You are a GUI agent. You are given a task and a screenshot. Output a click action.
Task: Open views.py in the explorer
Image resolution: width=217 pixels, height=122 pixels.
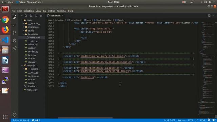click(x=33, y=62)
